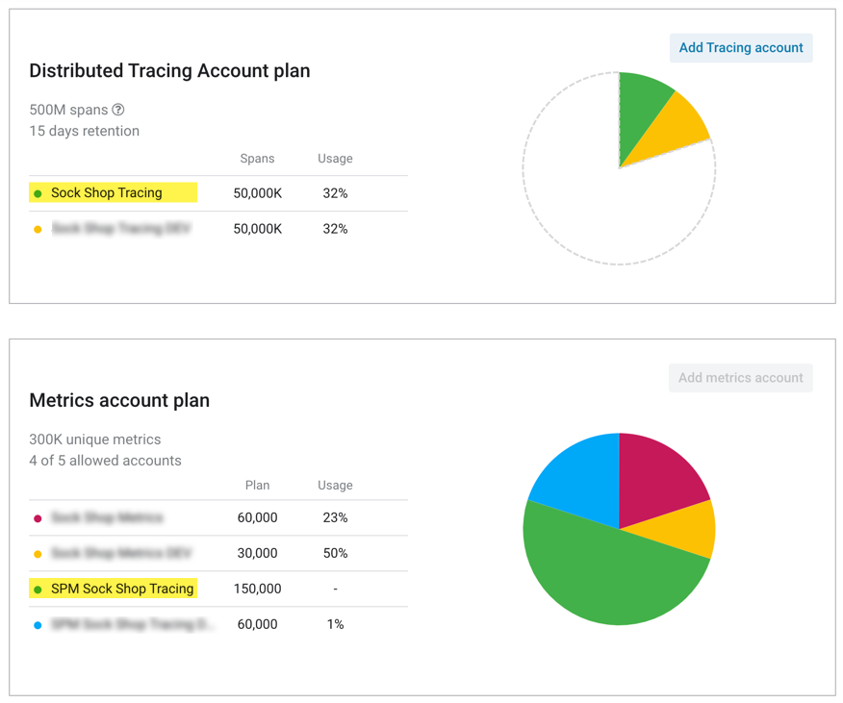This screenshot has height=703, width=843.
Task: Click the Plan column header
Action: click(257, 485)
